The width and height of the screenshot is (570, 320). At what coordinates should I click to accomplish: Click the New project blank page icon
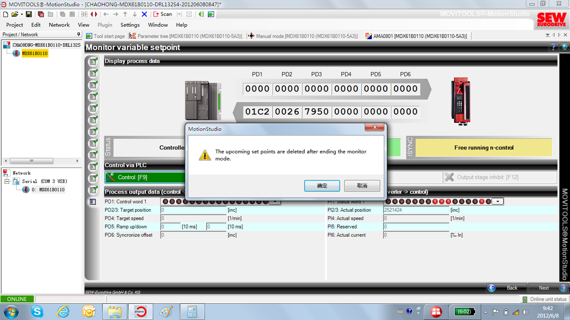(x=6, y=14)
